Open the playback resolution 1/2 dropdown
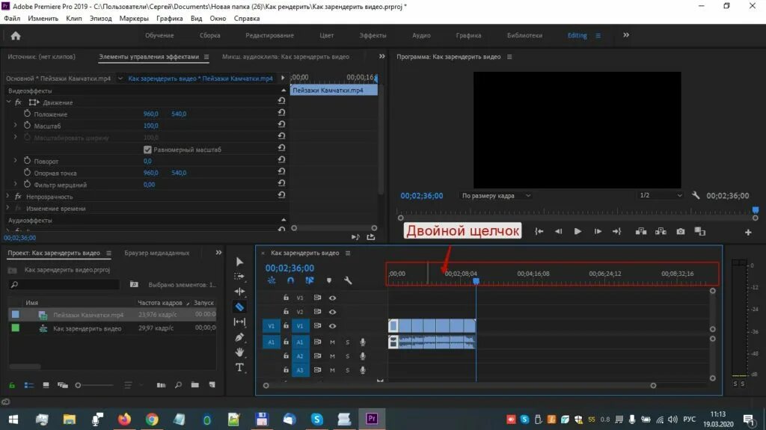The width and height of the screenshot is (766, 430). click(661, 195)
